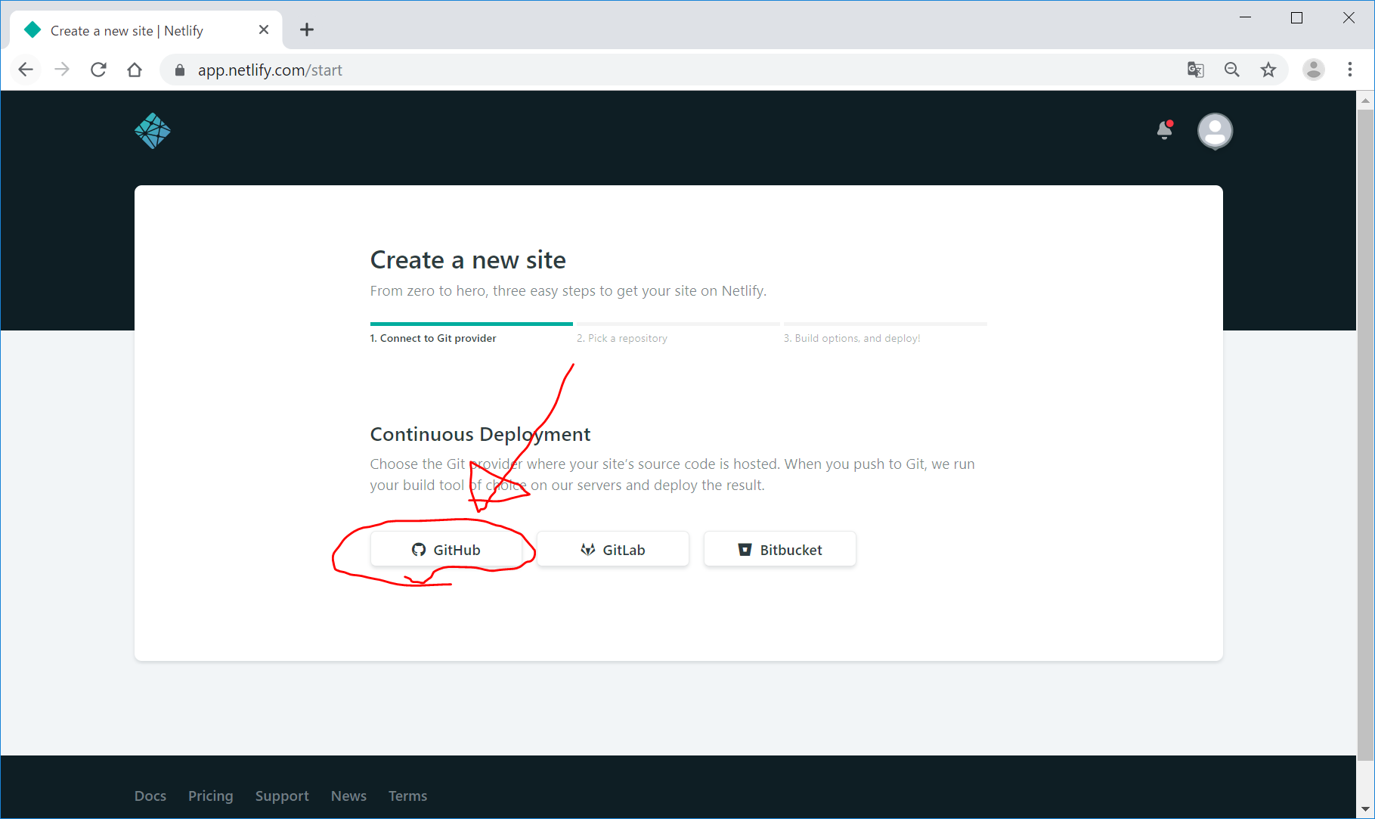Reload the current page

pyautogui.click(x=98, y=70)
